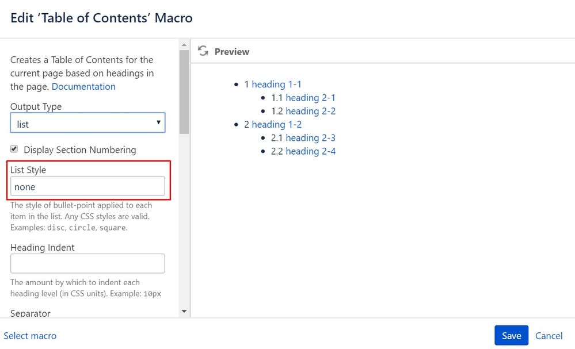575x349 pixels.
Task: Click the scrollbar up arrow
Action: (x=184, y=45)
